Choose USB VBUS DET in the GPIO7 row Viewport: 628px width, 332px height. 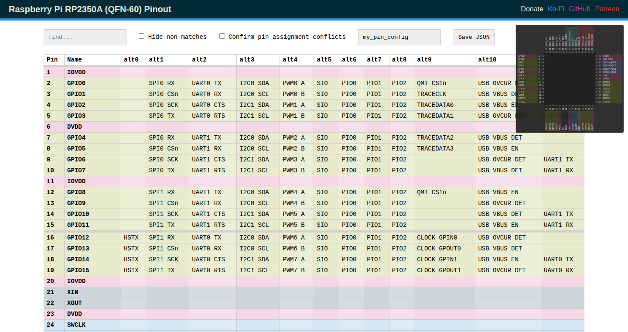508,171
